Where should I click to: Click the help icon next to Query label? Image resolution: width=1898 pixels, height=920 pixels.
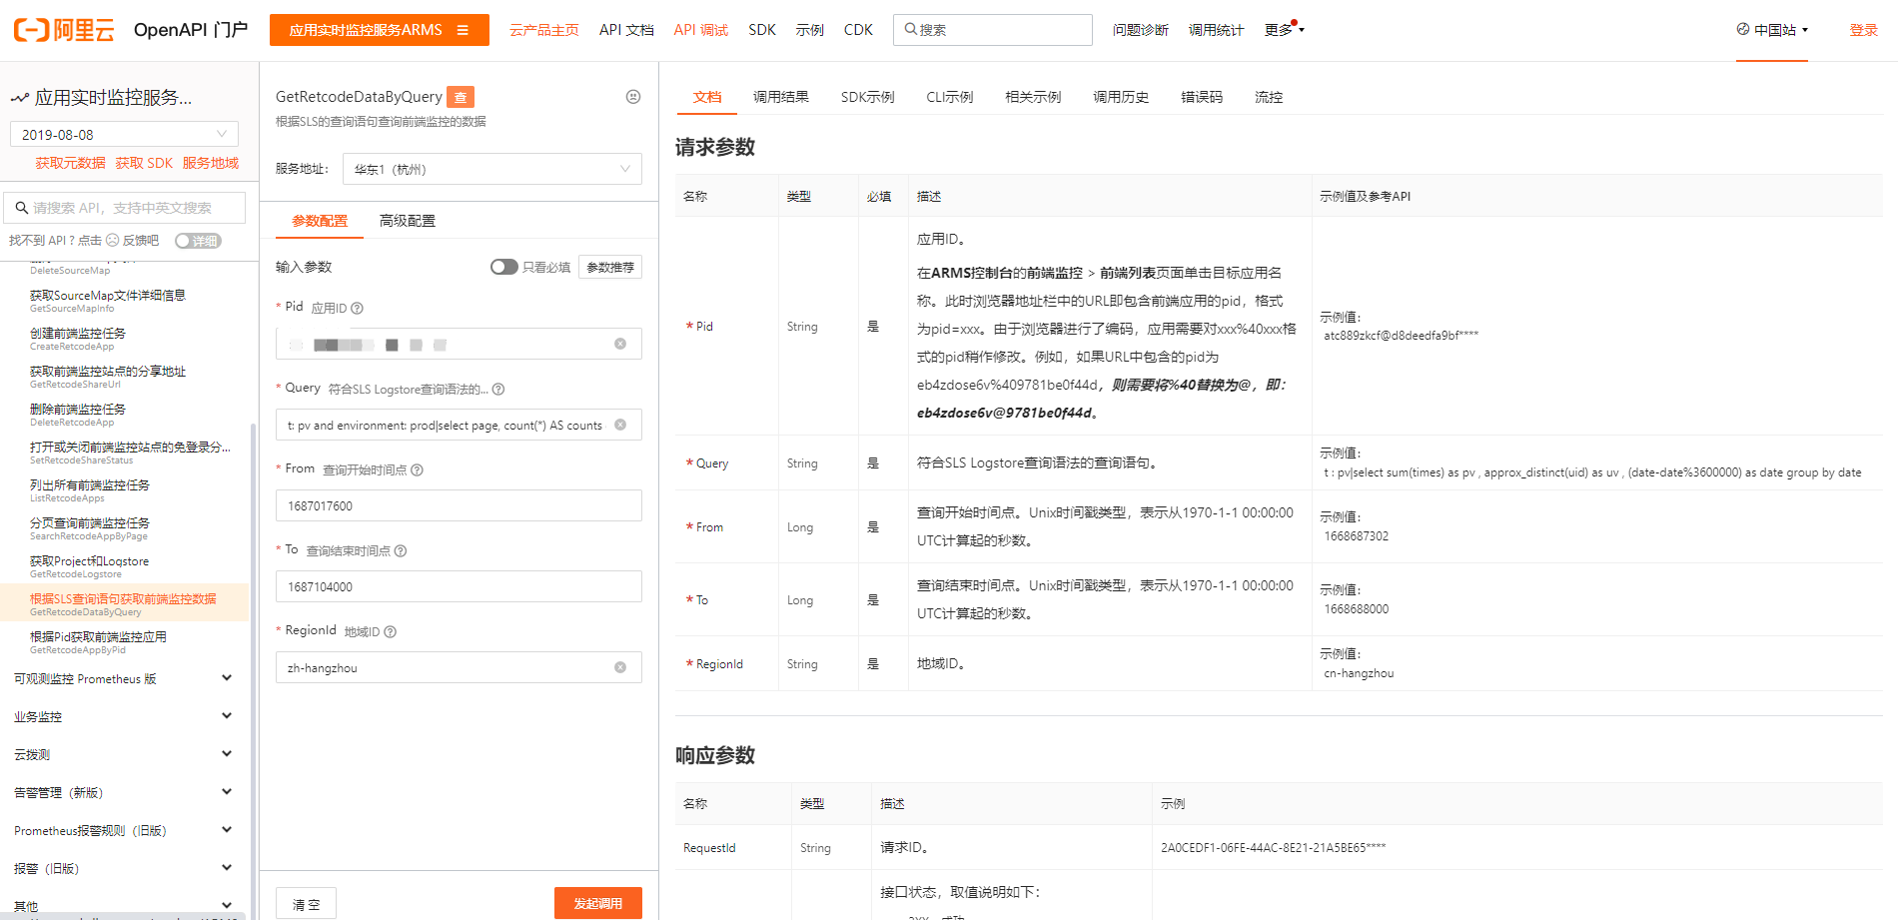498,390
